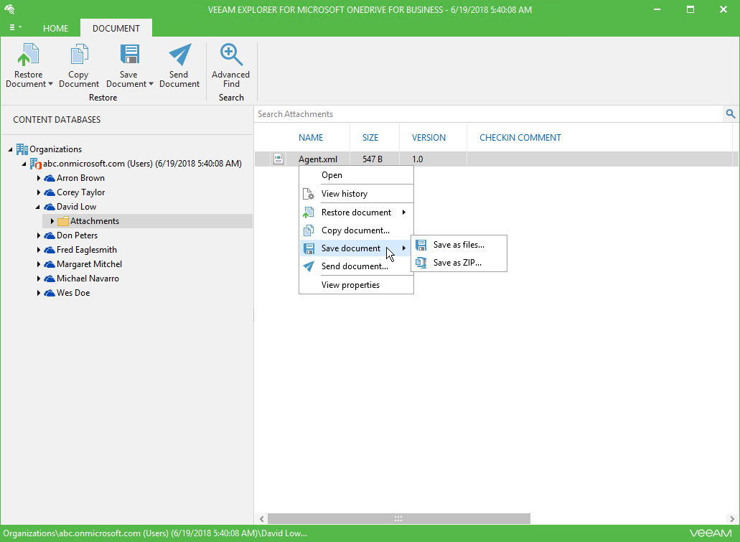Click the Save as ZIP icon
The width and height of the screenshot is (740, 542).
[x=421, y=263]
